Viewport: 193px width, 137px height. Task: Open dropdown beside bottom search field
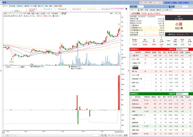pyautogui.click(x=100, y=135)
